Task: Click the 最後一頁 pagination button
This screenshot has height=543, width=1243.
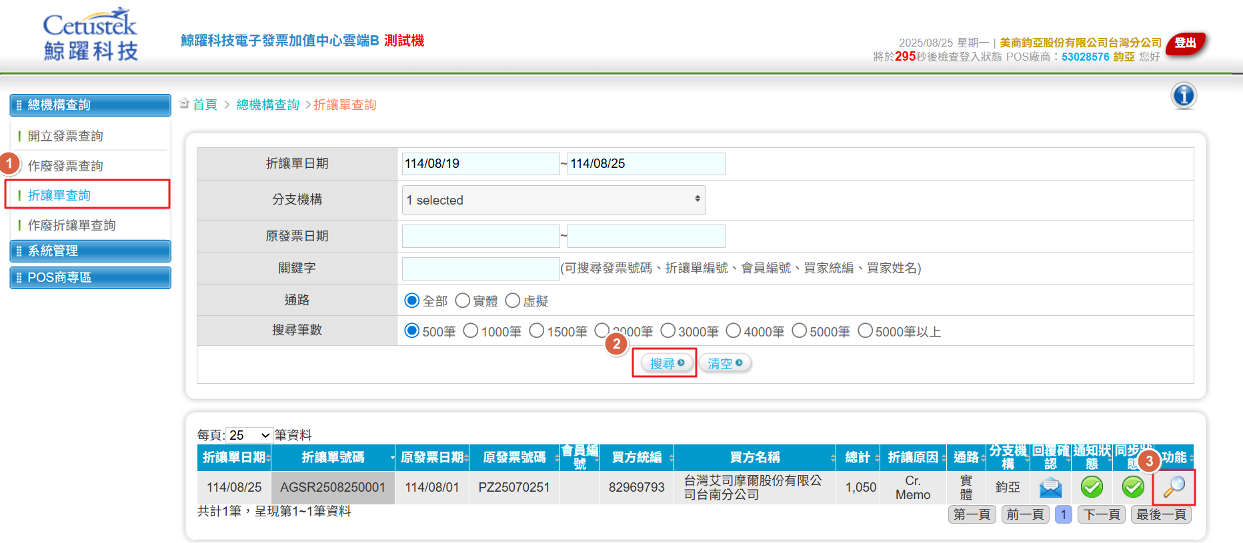Action: pyautogui.click(x=1161, y=514)
